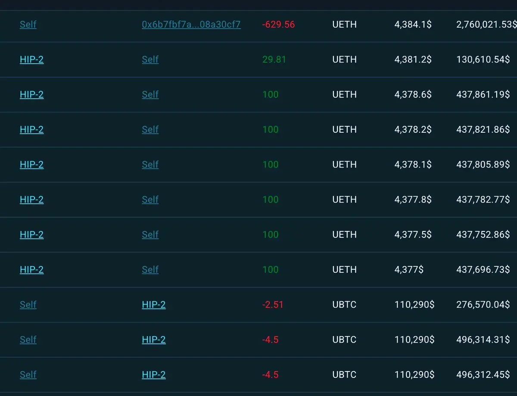Viewport: 517px width, 396px height.
Task: Open HIP-2 link in the 496,314.31$ row
Action: click(x=154, y=340)
